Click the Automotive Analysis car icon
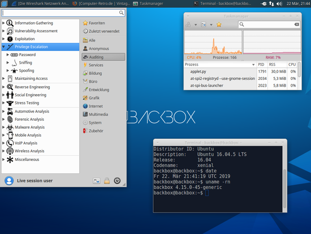 click(x=10, y=112)
